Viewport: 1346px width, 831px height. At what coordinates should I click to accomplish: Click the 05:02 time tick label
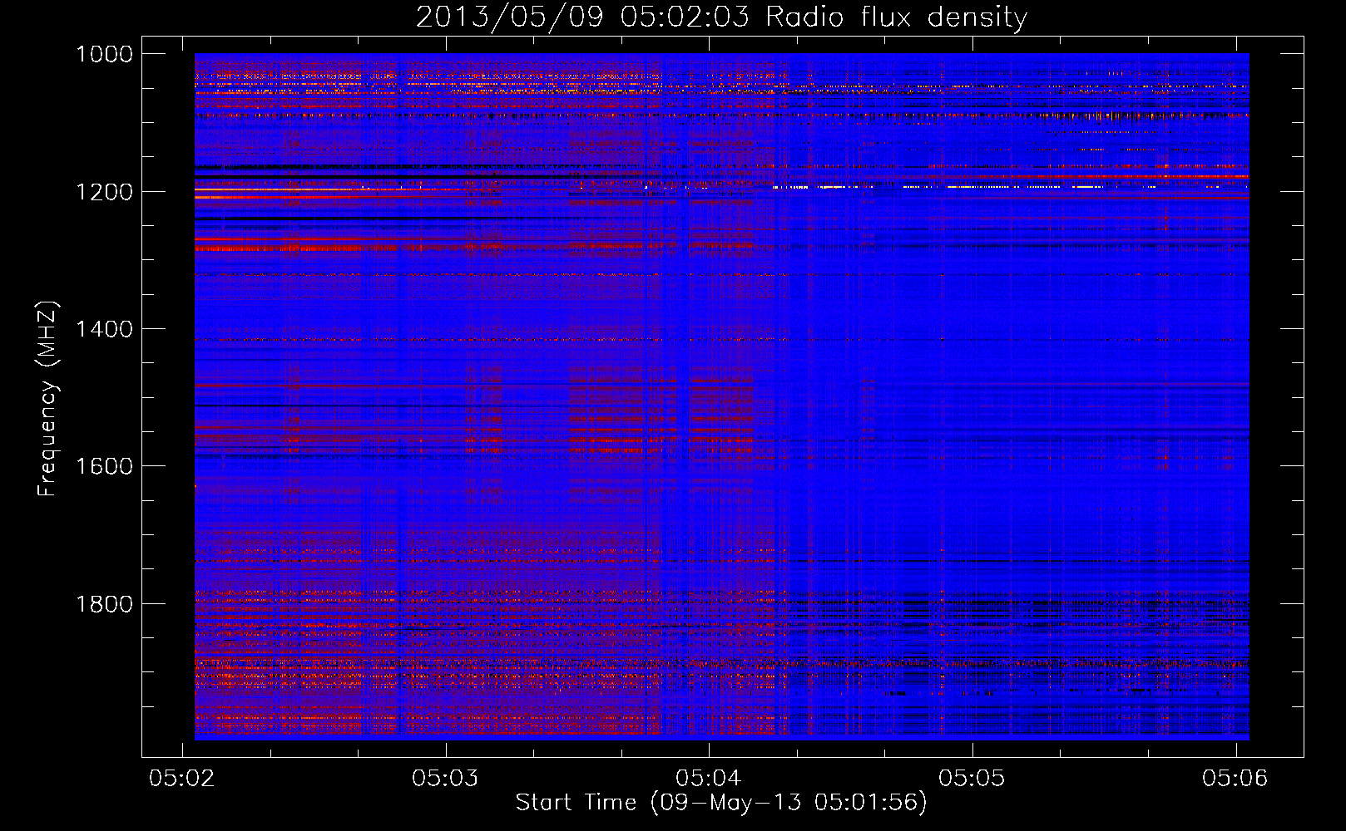click(x=182, y=778)
